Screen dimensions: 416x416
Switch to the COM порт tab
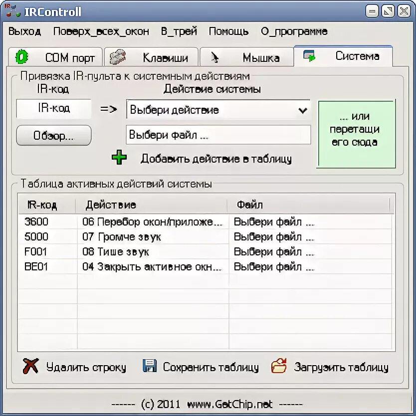pyautogui.click(x=55, y=57)
